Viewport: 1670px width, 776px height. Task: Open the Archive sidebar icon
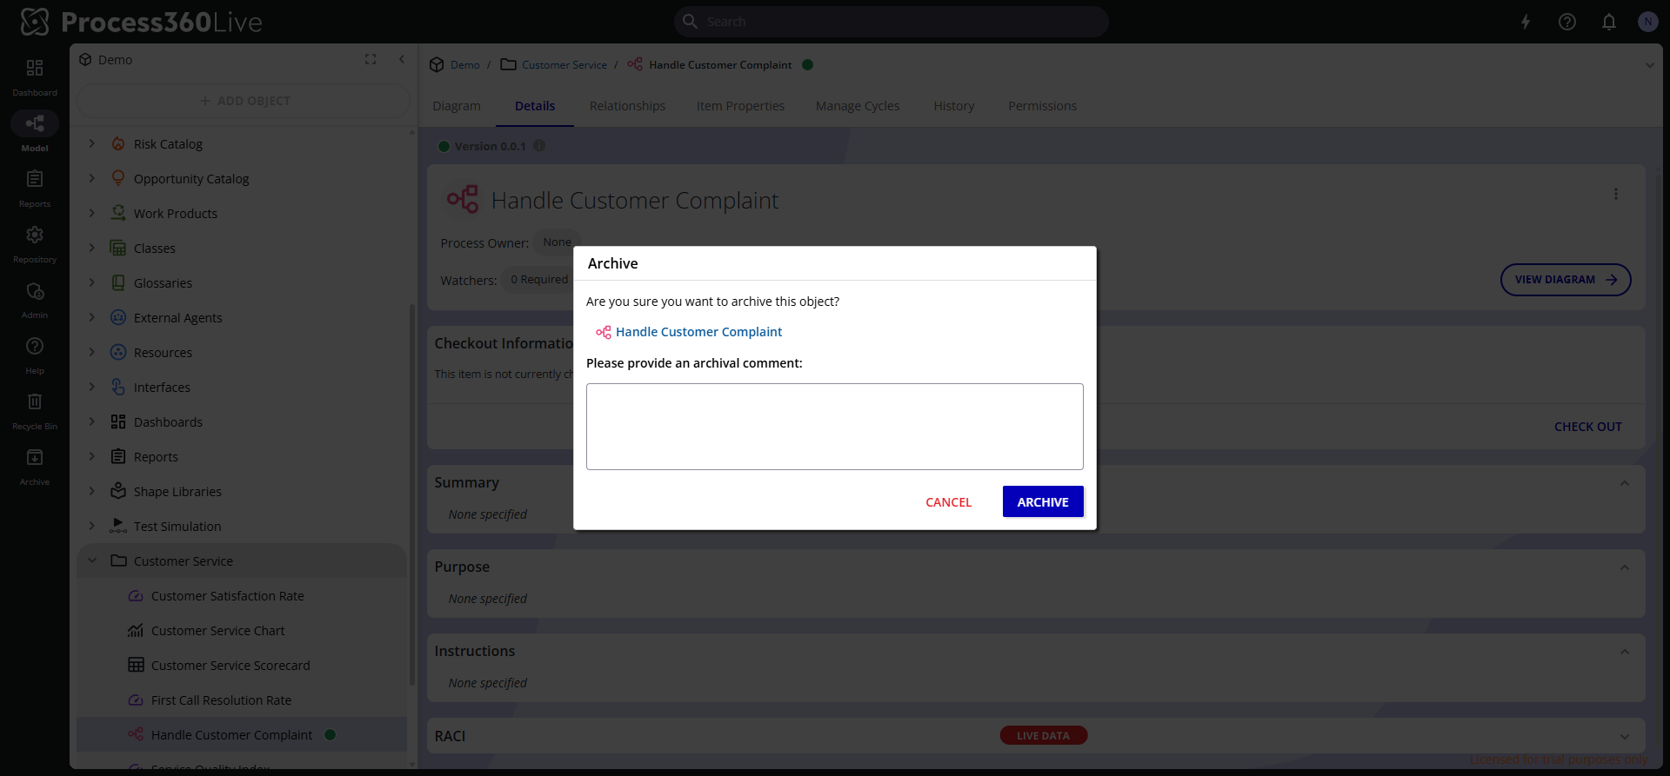35,457
